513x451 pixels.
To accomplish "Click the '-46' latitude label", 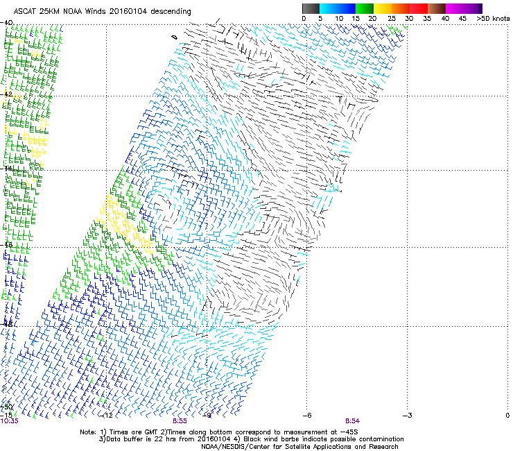I will point(6,245).
